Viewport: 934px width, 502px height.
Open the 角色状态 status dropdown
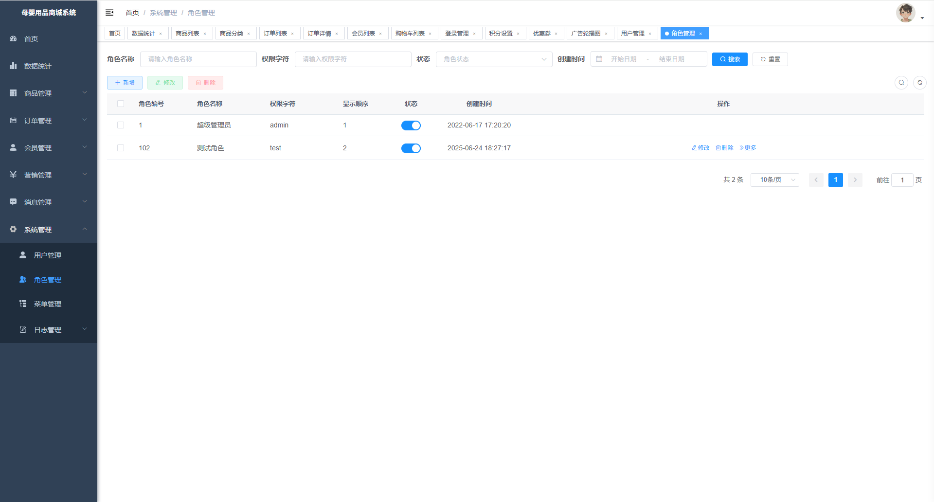494,59
